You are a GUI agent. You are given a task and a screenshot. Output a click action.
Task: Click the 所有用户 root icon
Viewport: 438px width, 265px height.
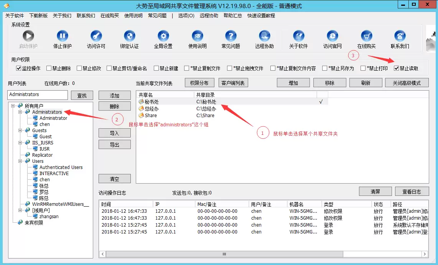20,106
